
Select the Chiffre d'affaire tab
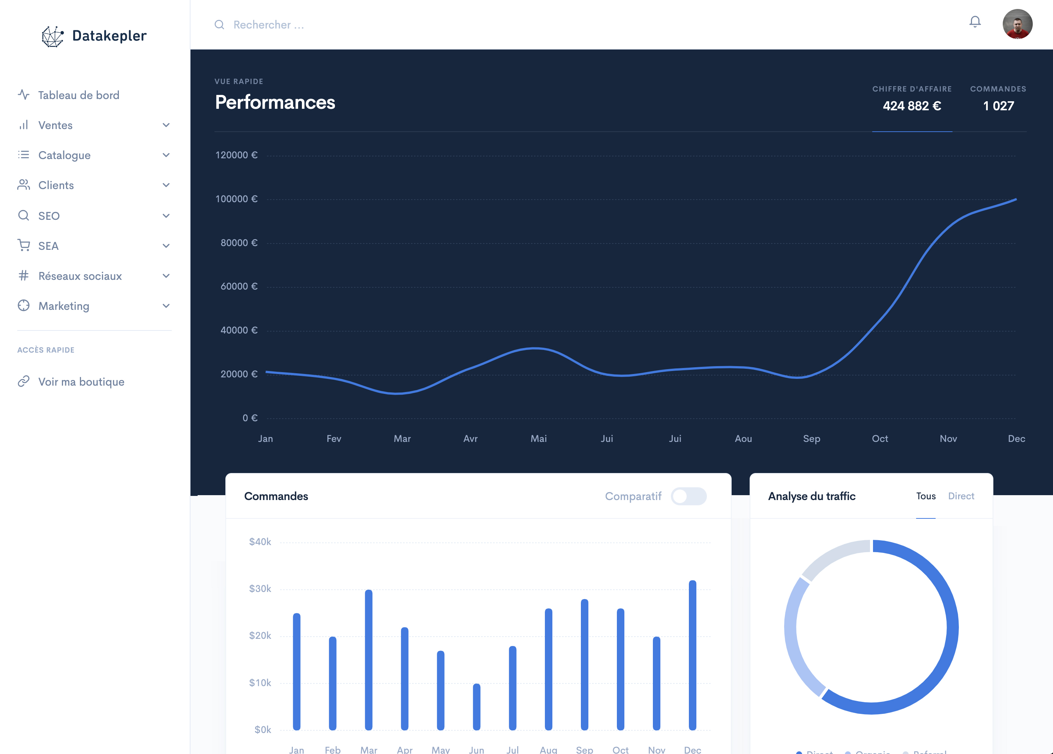pyautogui.click(x=912, y=99)
